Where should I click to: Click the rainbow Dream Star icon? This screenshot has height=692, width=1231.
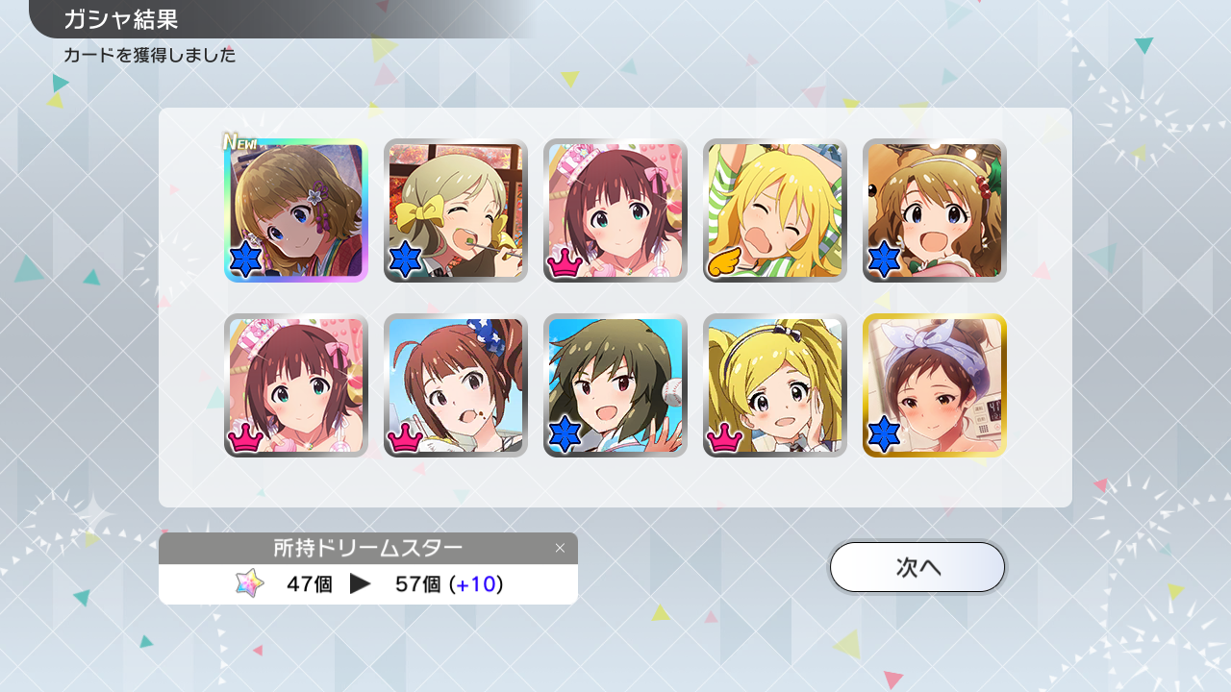(250, 583)
